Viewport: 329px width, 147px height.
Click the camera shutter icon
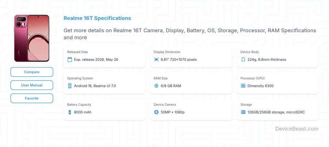(156, 112)
